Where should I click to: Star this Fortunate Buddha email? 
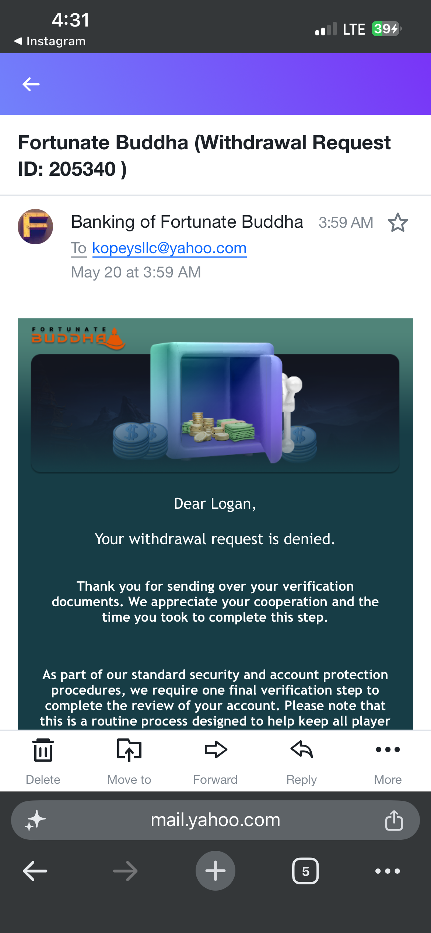[x=397, y=223]
